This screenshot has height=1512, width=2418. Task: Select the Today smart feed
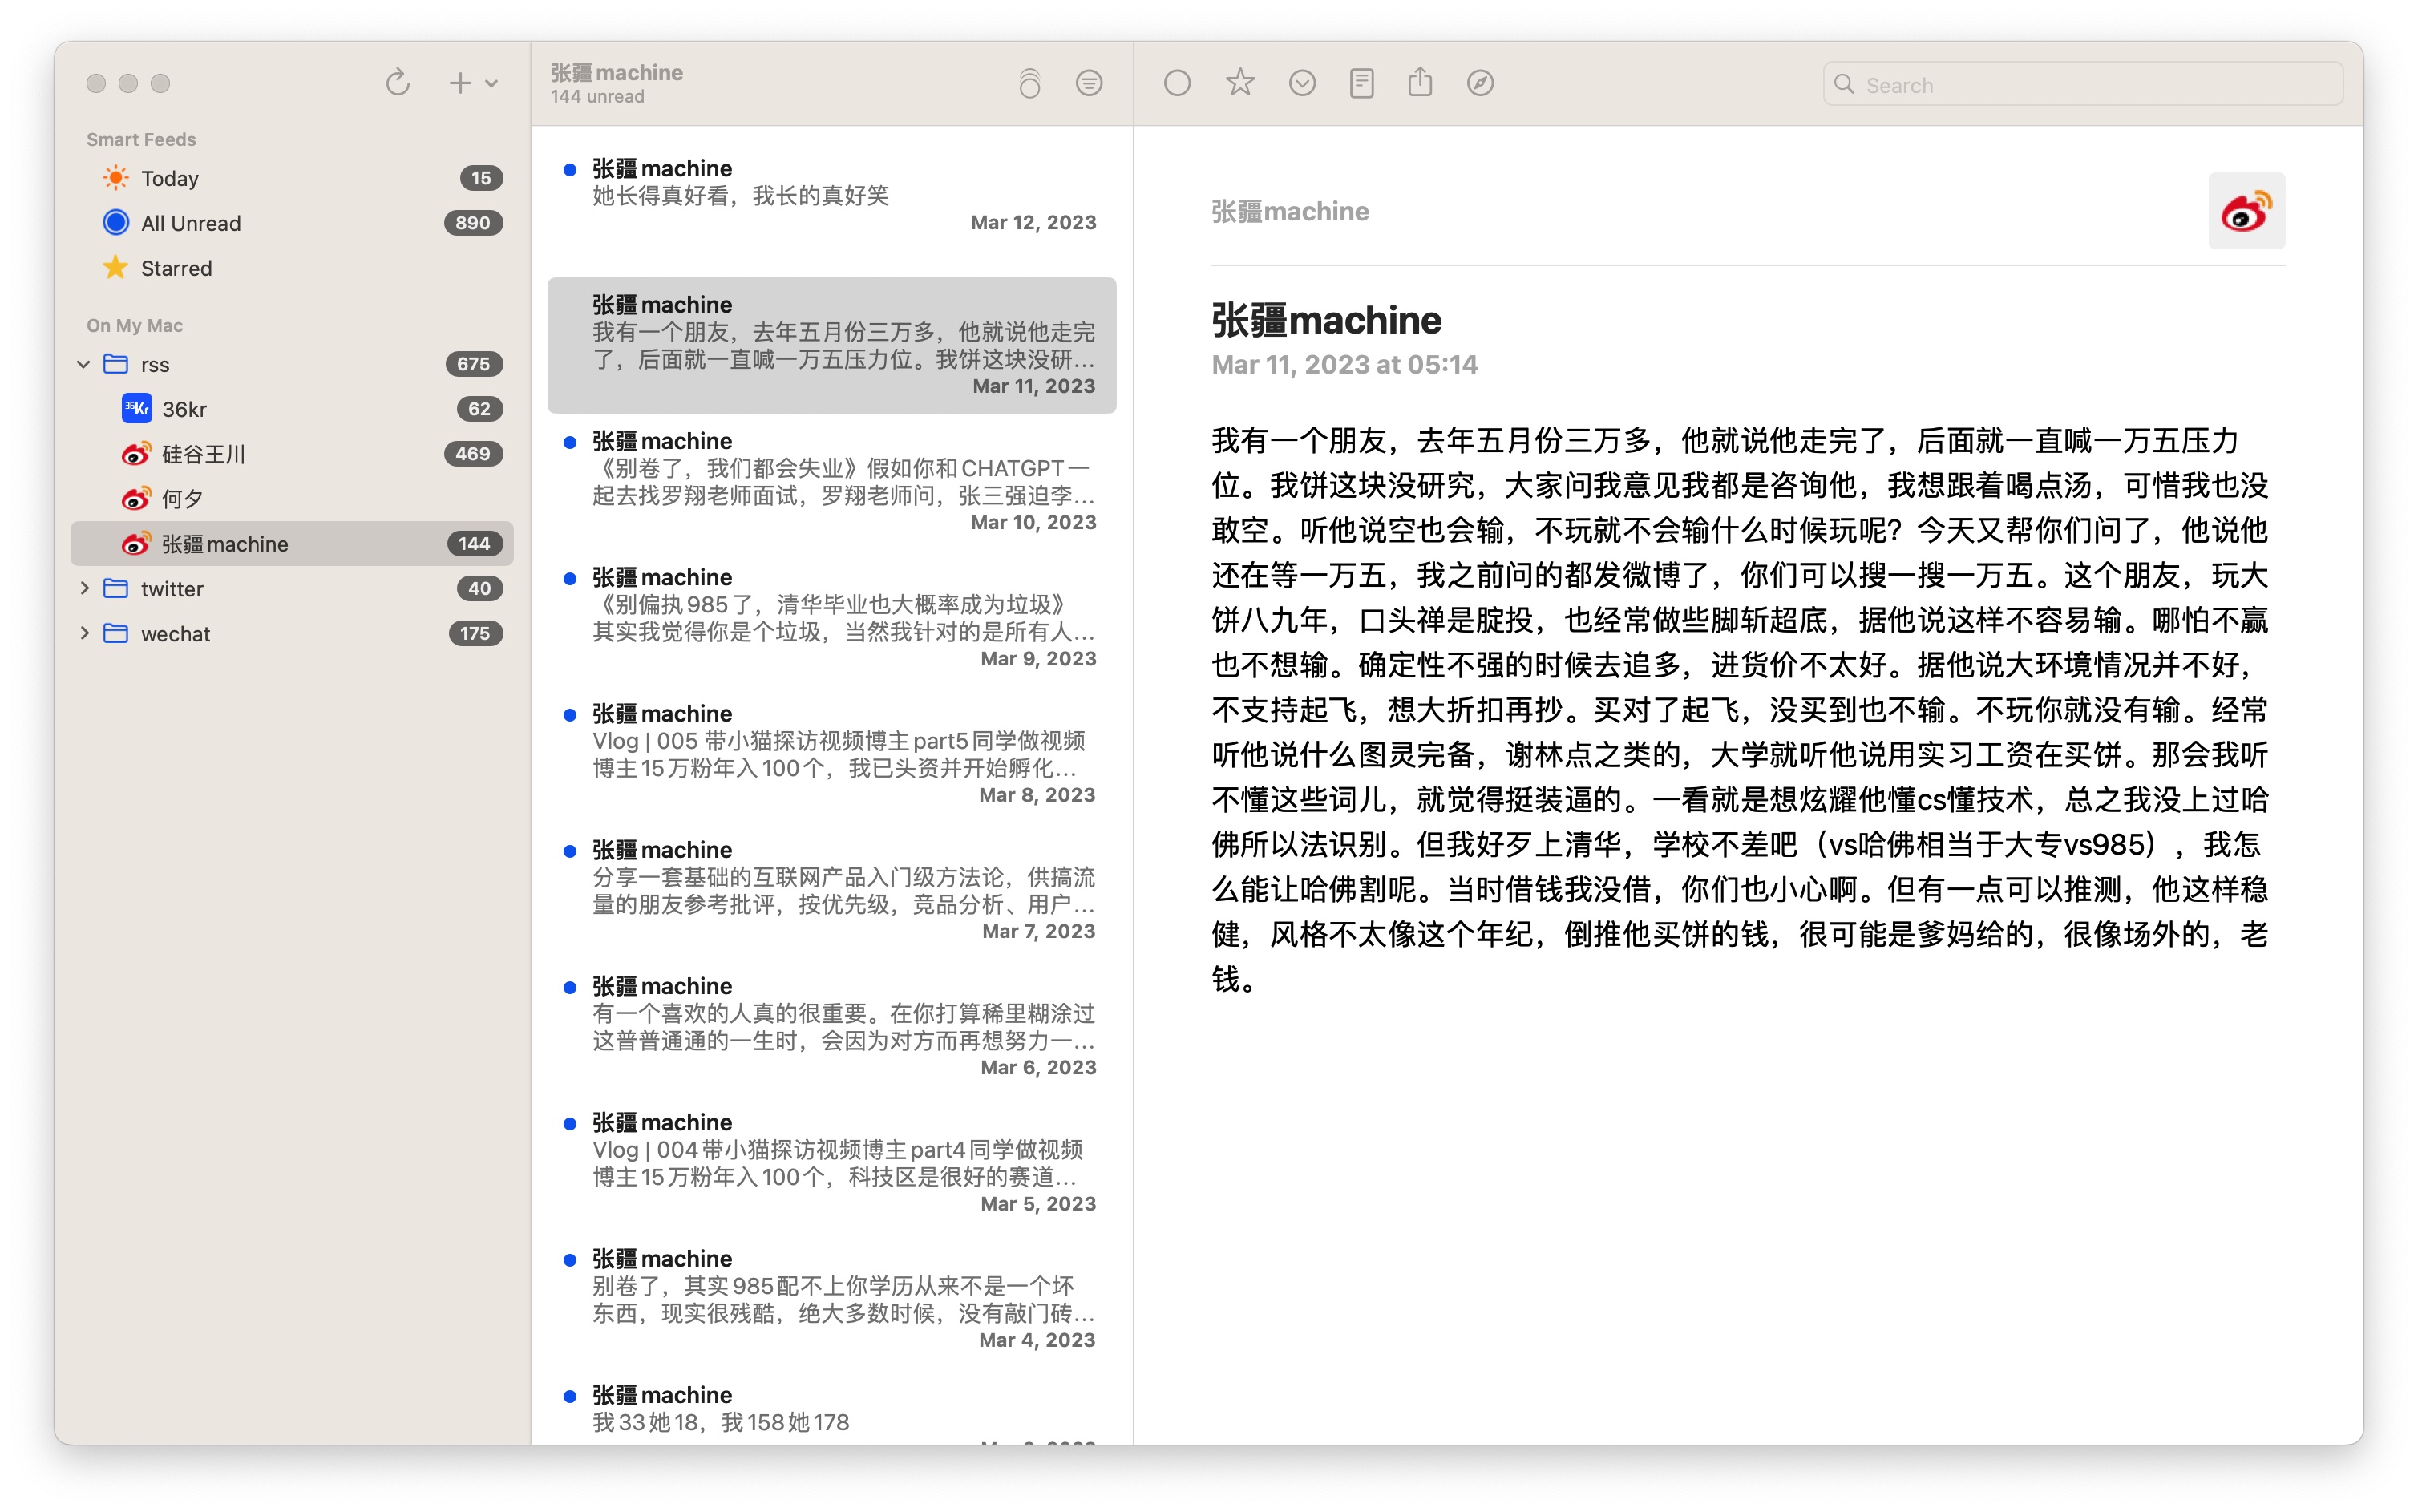click(170, 179)
